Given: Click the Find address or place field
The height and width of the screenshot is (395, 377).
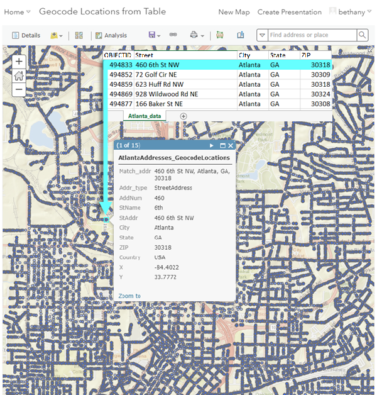Looking at the screenshot, I should tap(312, 35).
